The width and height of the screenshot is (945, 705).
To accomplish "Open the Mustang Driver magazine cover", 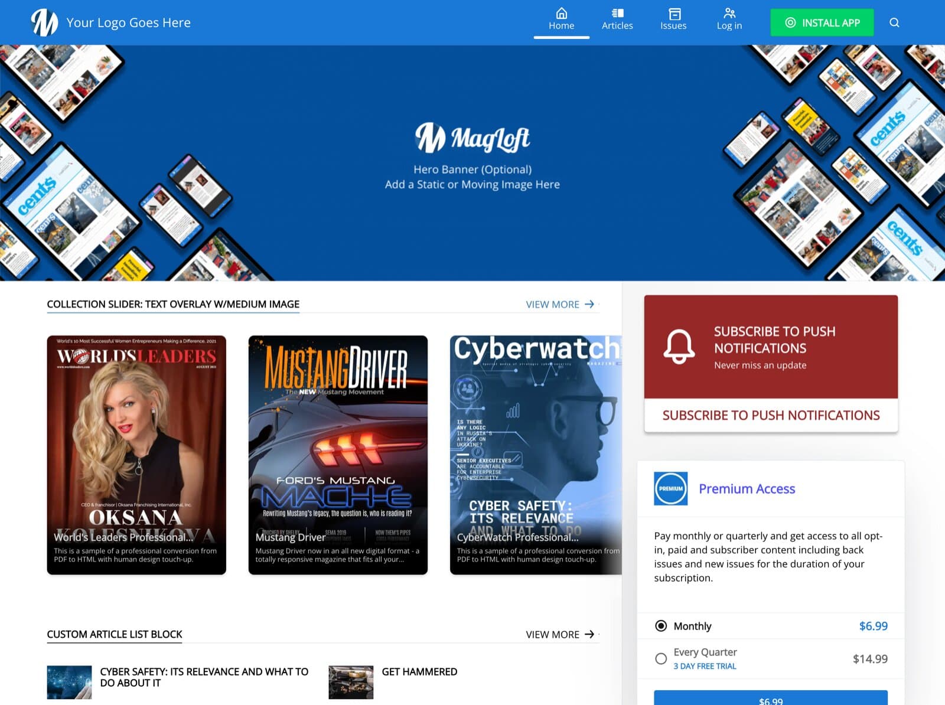I will click(338, 455).
